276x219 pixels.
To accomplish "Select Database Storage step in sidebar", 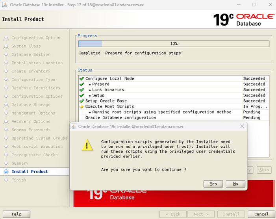I will point(31,104).
